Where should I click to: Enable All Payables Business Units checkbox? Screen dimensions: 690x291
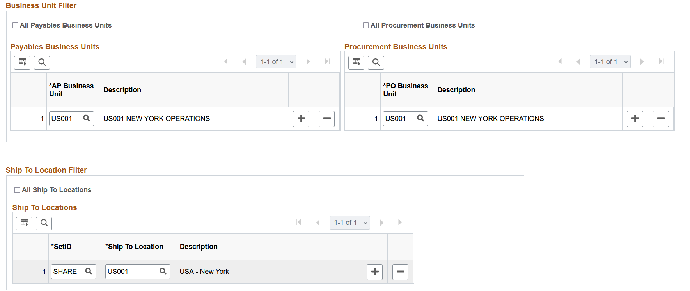coord(15,25)
